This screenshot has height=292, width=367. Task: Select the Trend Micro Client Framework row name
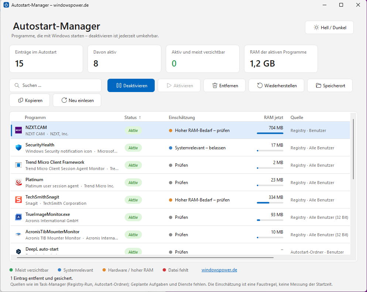(x=55, y=162)
